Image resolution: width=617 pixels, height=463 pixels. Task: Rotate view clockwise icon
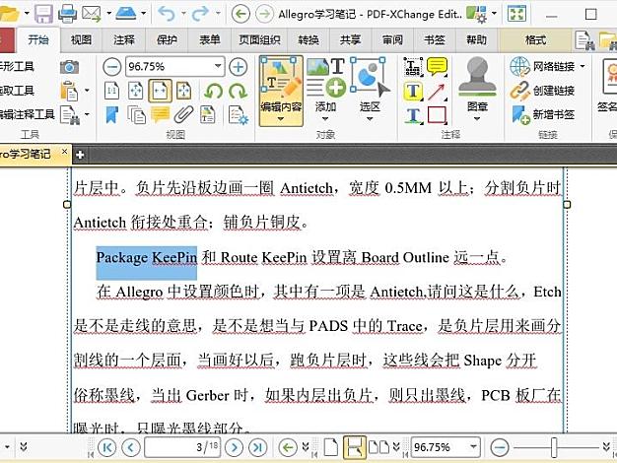click(239, 92)
